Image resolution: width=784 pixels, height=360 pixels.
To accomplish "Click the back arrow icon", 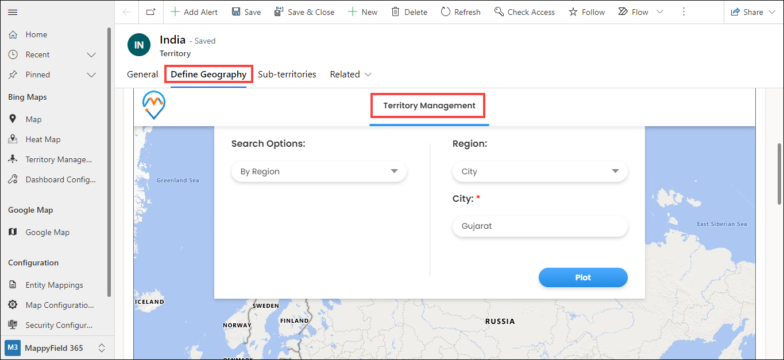I will pos(127,12).
